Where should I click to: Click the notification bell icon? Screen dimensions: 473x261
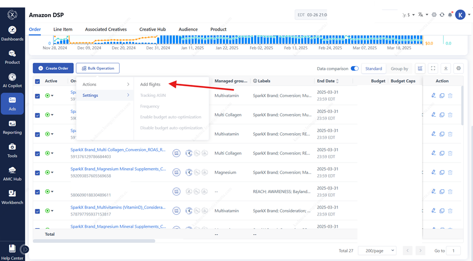click(x=450, y=15)
